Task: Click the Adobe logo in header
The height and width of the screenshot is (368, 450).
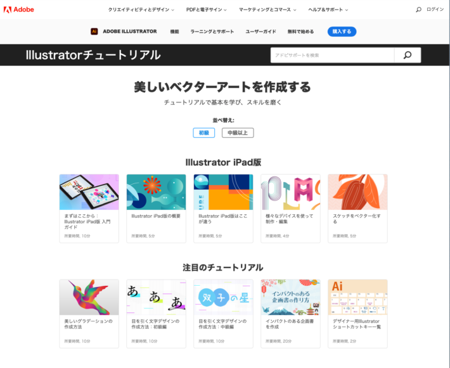Action: click(x=18, y=9)
